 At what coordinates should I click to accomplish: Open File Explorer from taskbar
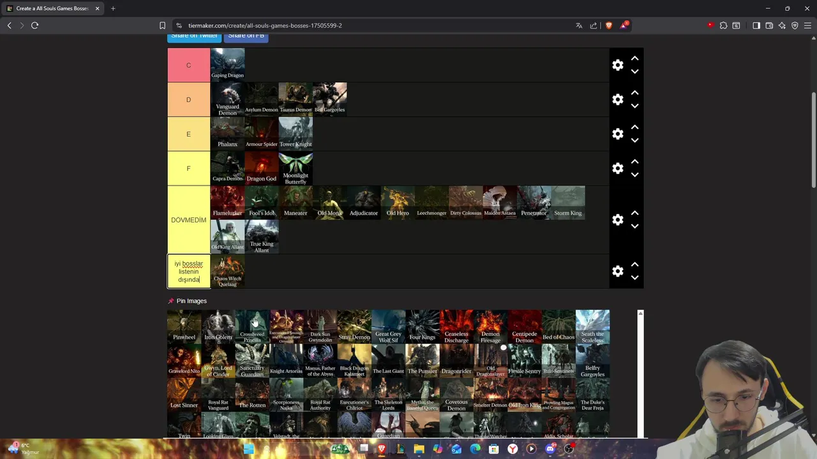click(419, 449)
